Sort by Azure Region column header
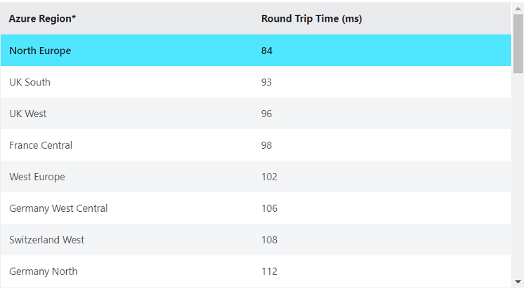The height and width of the screenshot is (289, 527). 42,18
